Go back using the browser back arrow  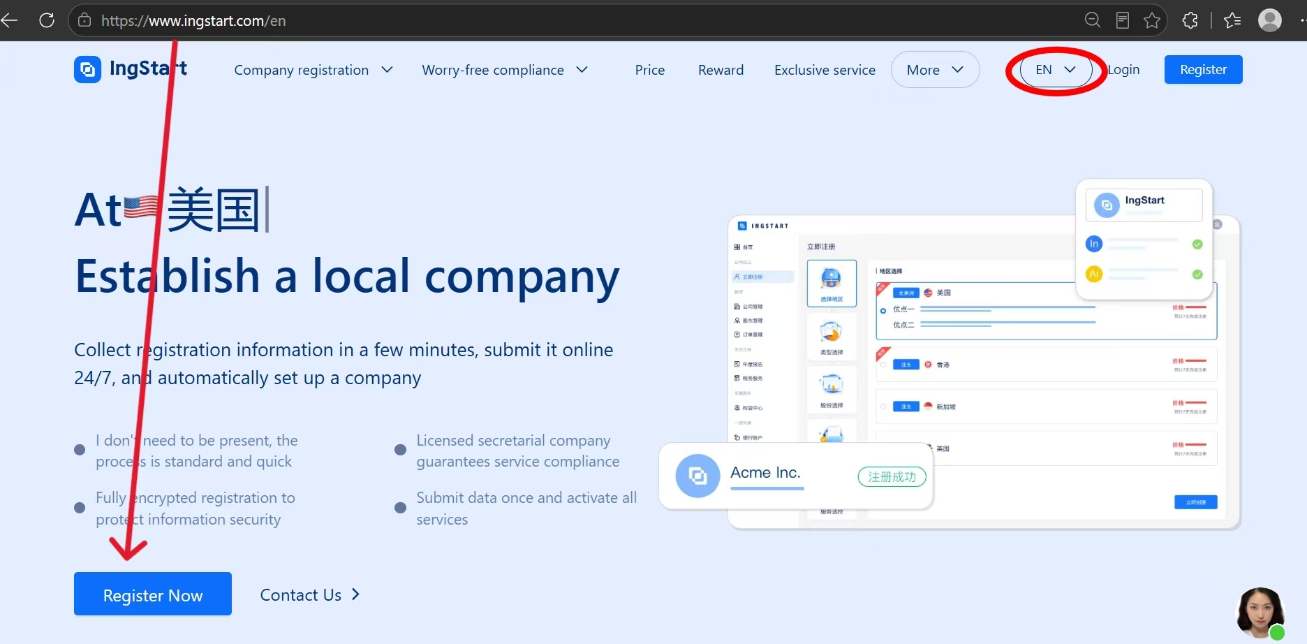[x=9, y=20]
